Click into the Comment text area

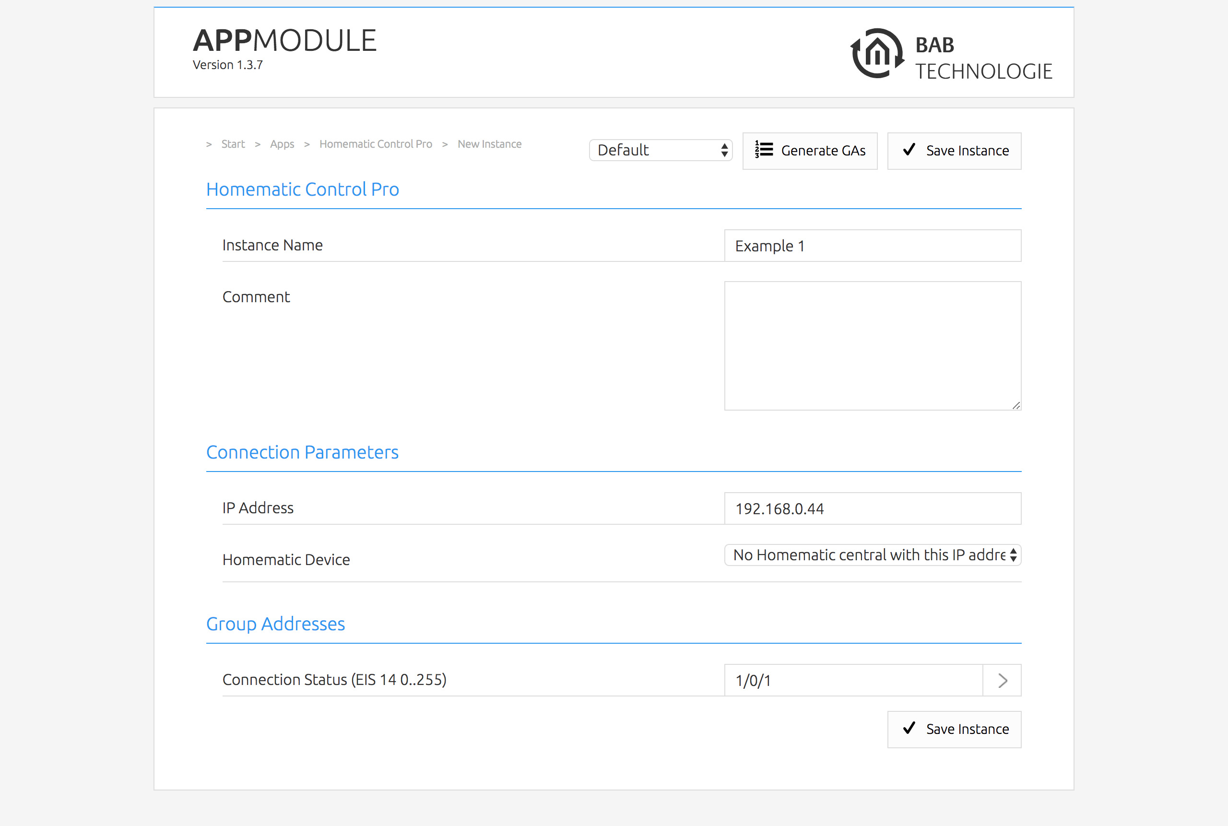point(873,345)
